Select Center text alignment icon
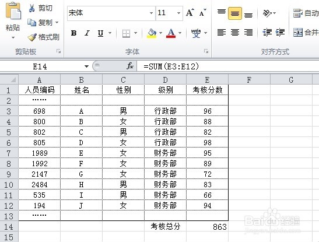Image resolution: width=319 pixels, height=242 pixels. (235, 32)
